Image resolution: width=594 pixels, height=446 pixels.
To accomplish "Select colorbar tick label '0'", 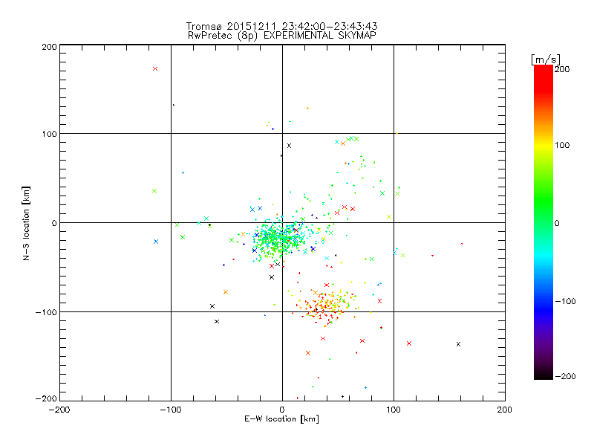I will tap(557, 223).
